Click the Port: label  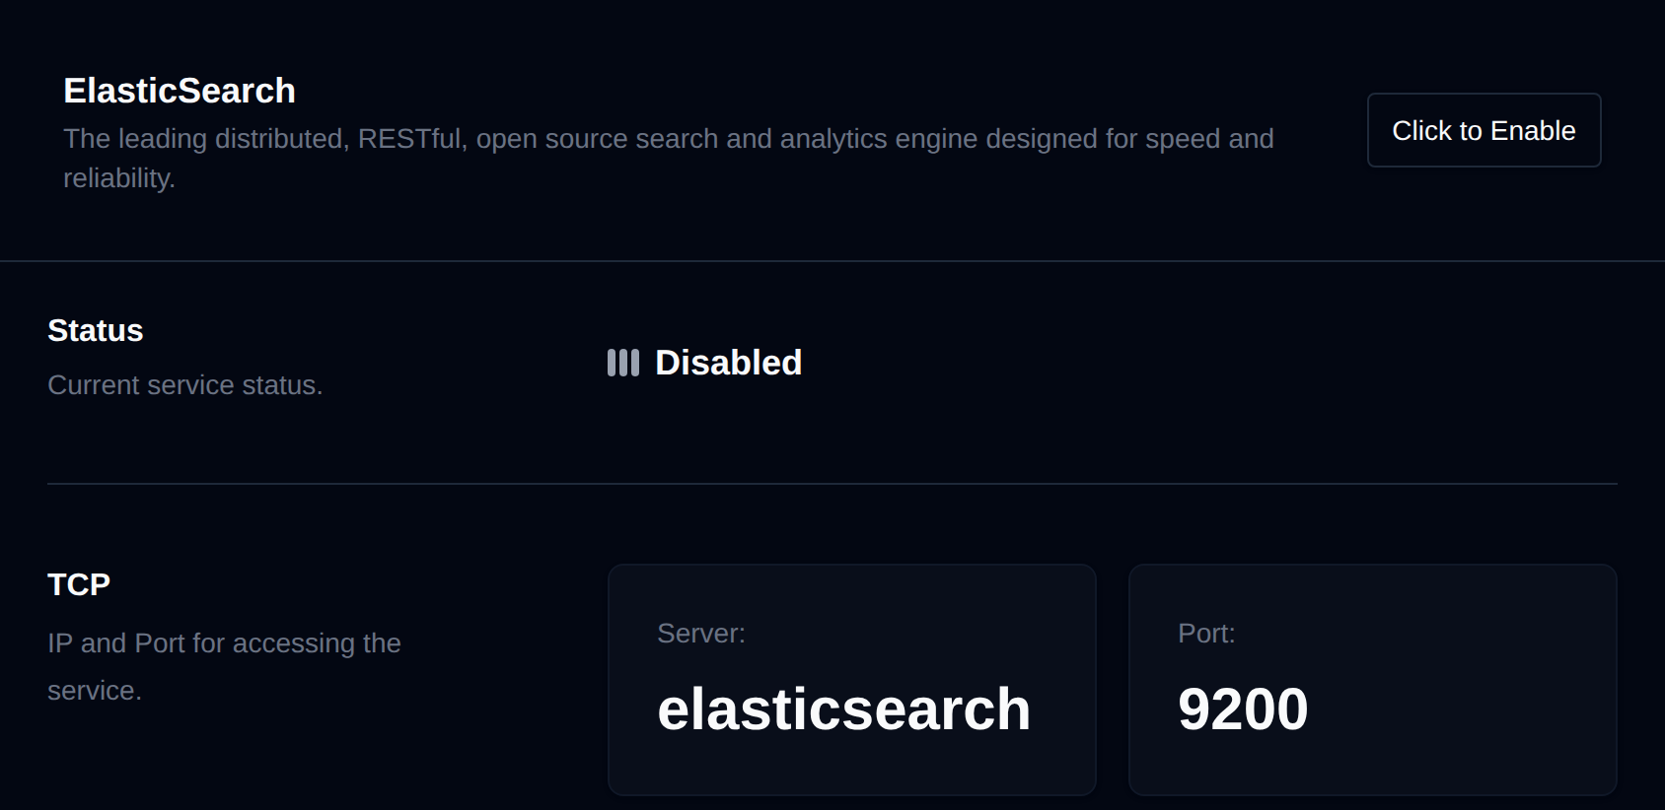click(x=1206, y=634)
